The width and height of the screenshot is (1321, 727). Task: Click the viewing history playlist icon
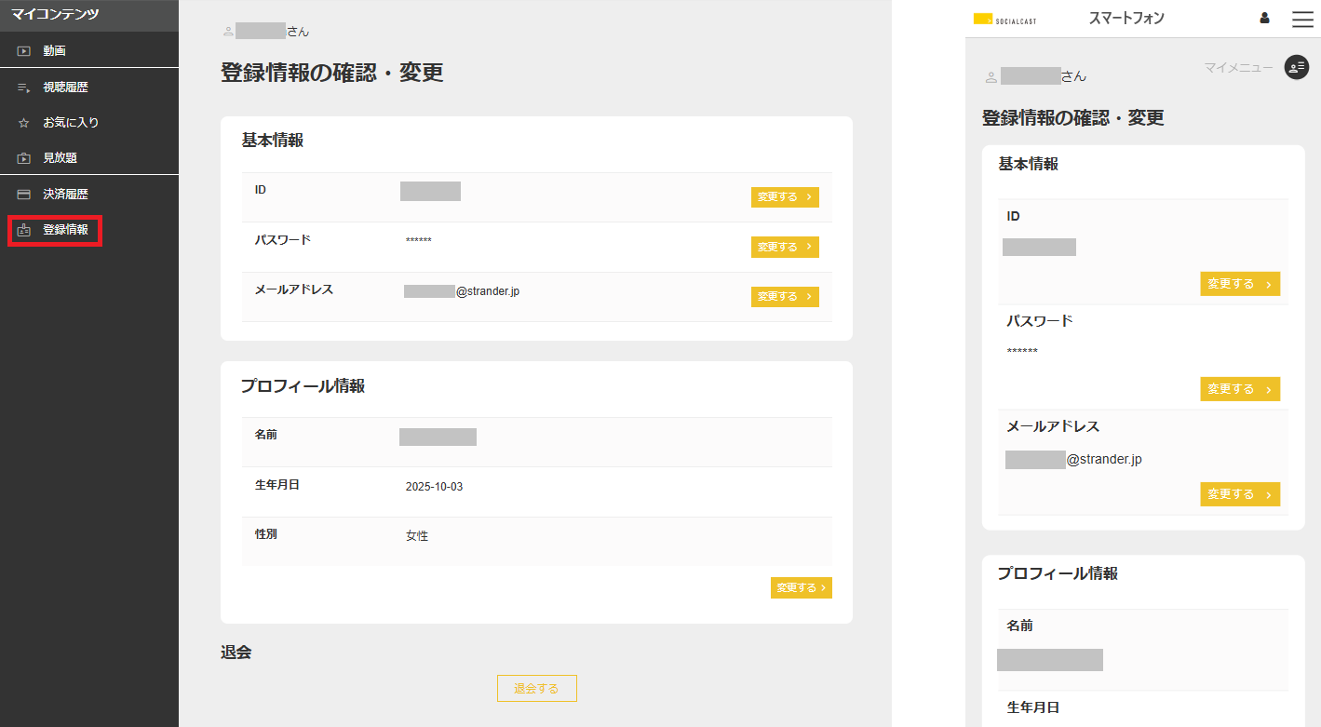pos(24,88)
